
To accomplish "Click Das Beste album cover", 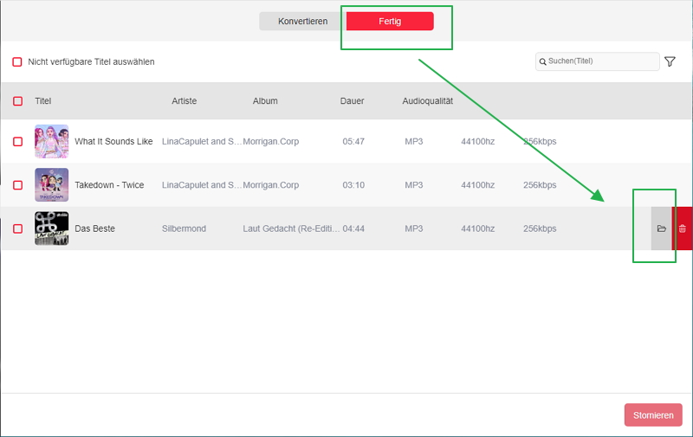I will pyautogui.click(x=51, y=228).
